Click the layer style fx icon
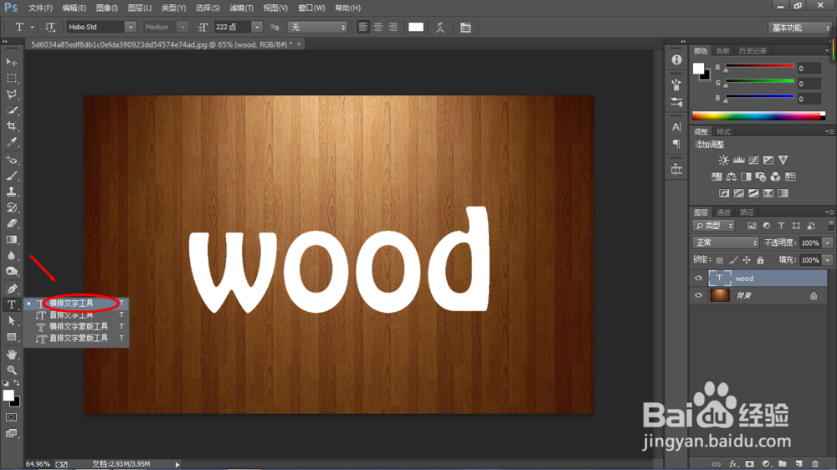This screenshot has width=837, height=470. (x=733, y=463)
